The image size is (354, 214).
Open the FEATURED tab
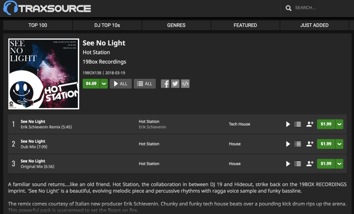(x=245, y=25)
